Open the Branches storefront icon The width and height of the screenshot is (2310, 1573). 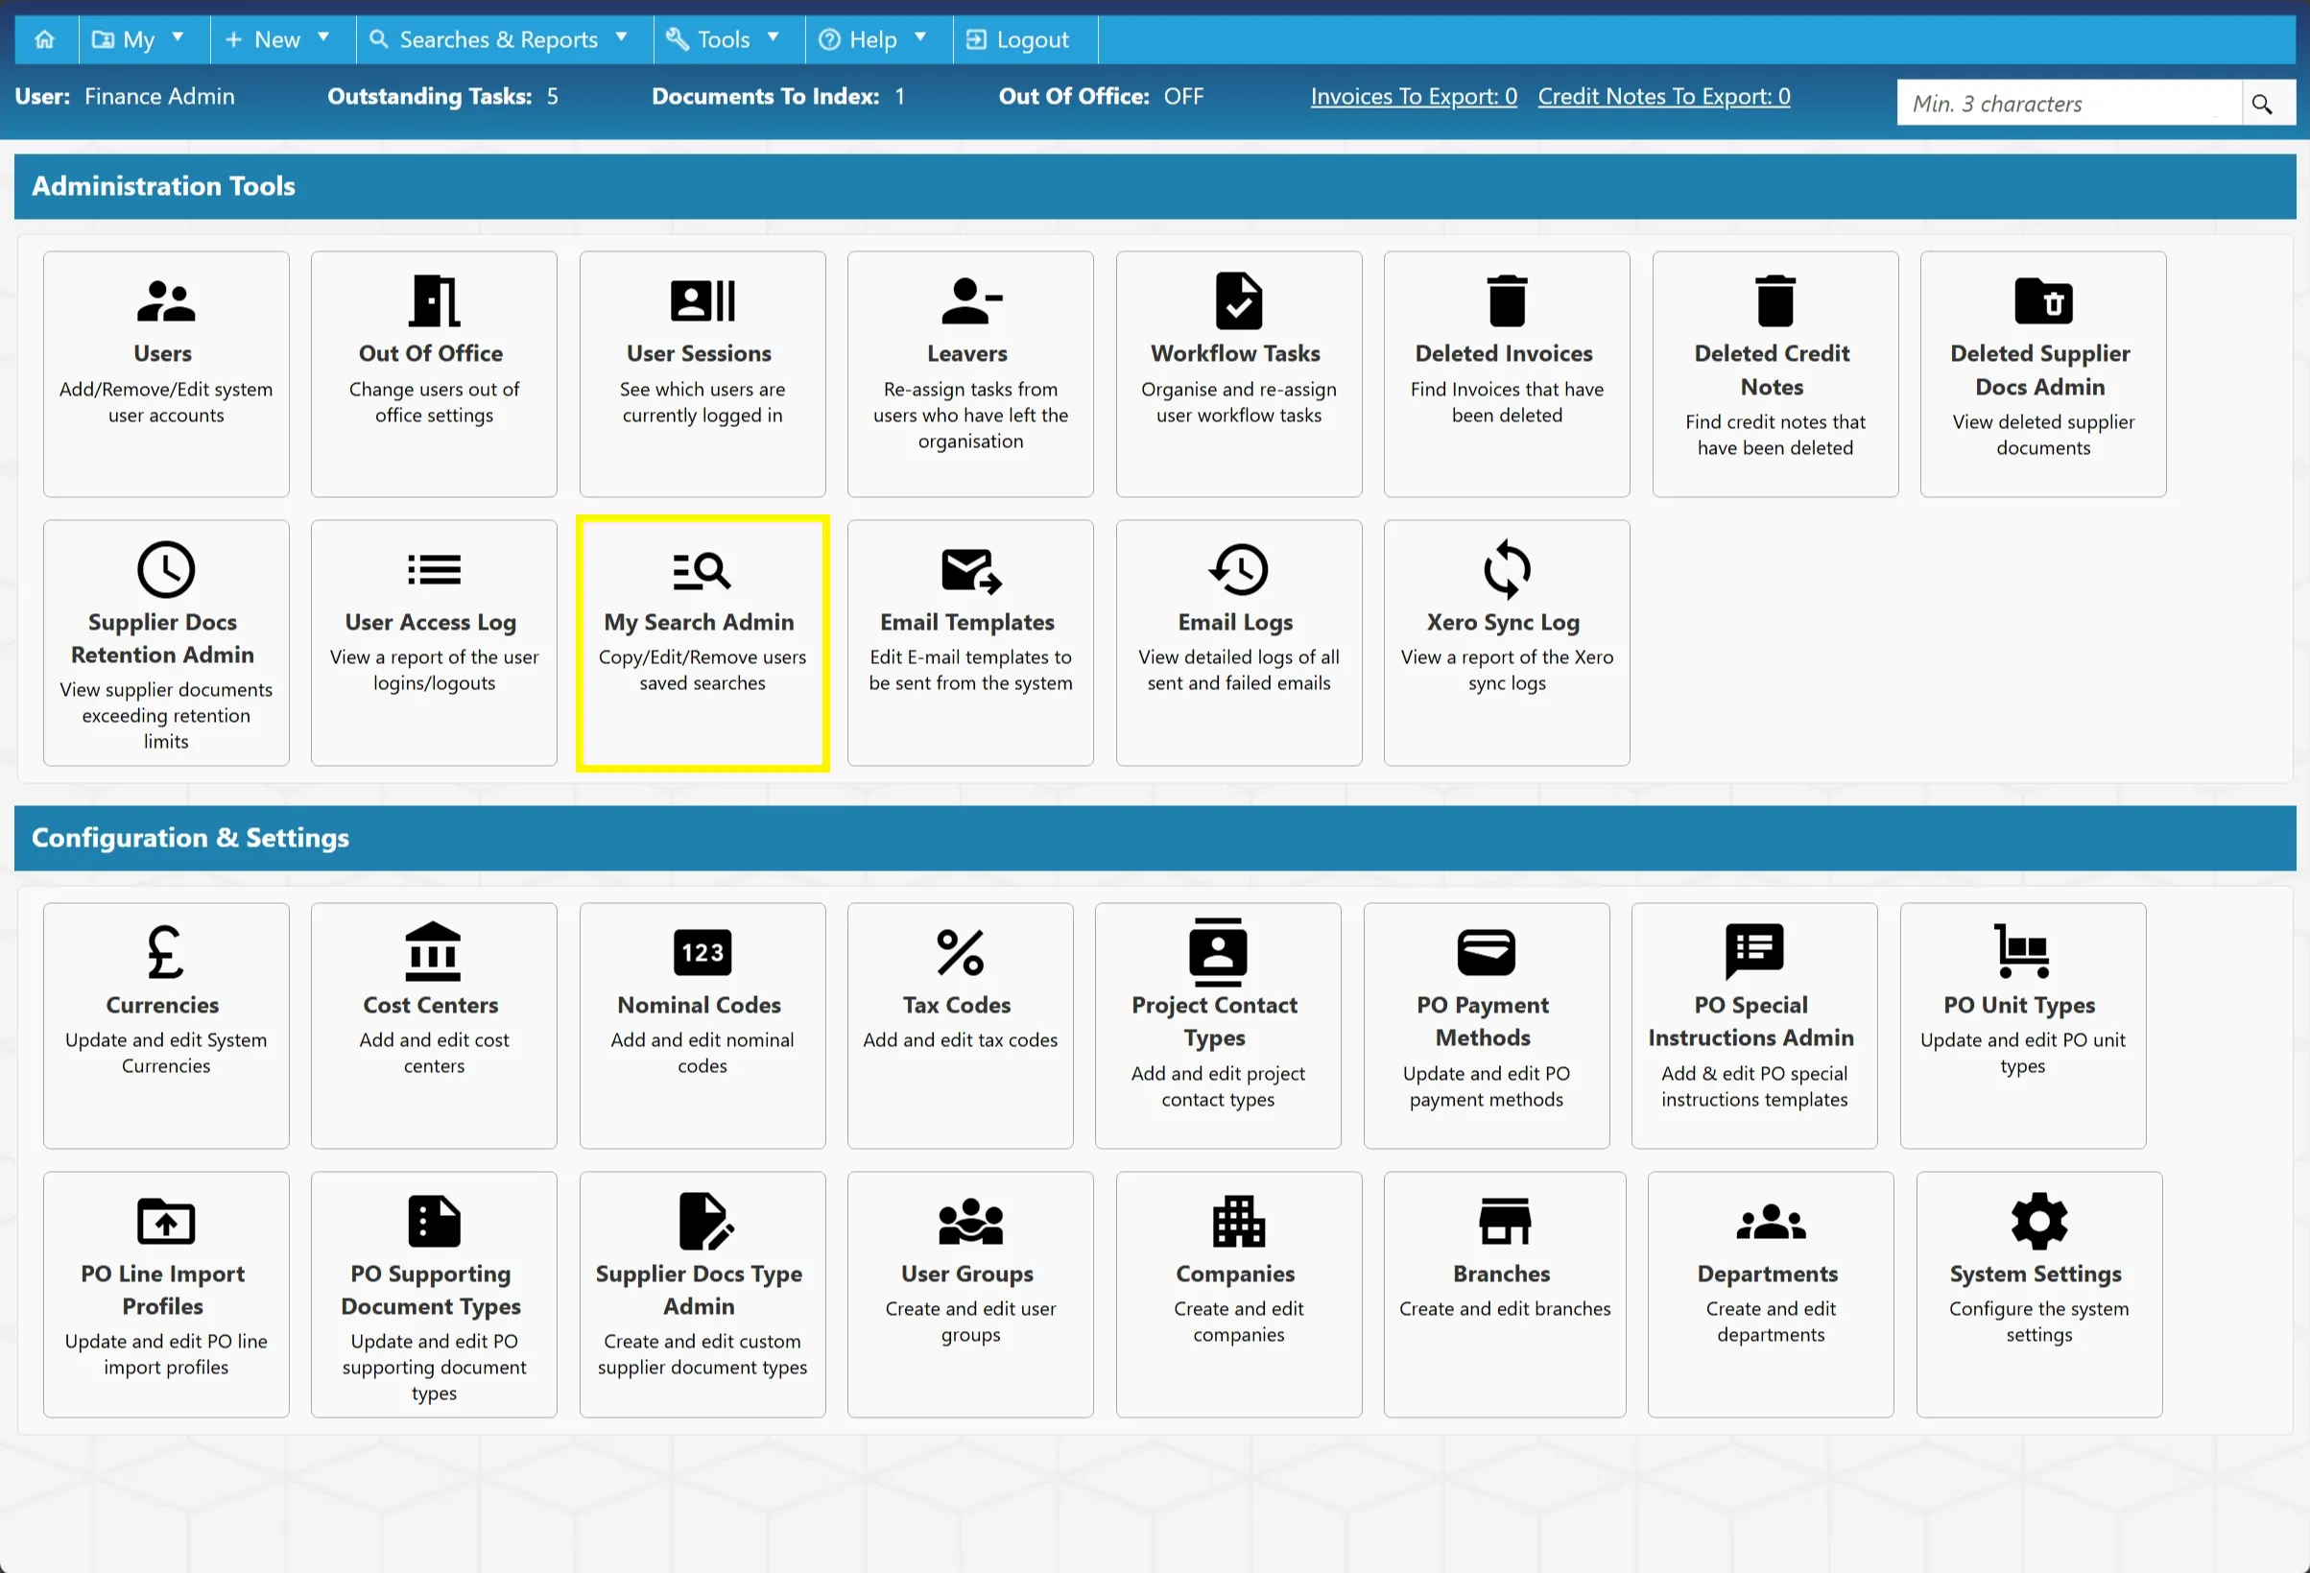1505,1221
